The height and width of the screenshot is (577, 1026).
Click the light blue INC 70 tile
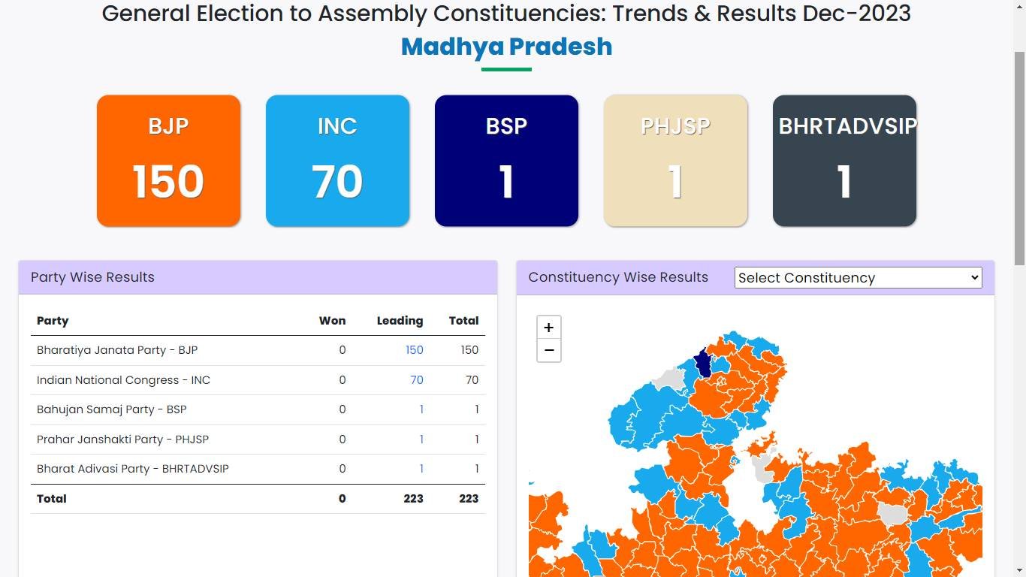pyautogui.click(x=337, y=161)
